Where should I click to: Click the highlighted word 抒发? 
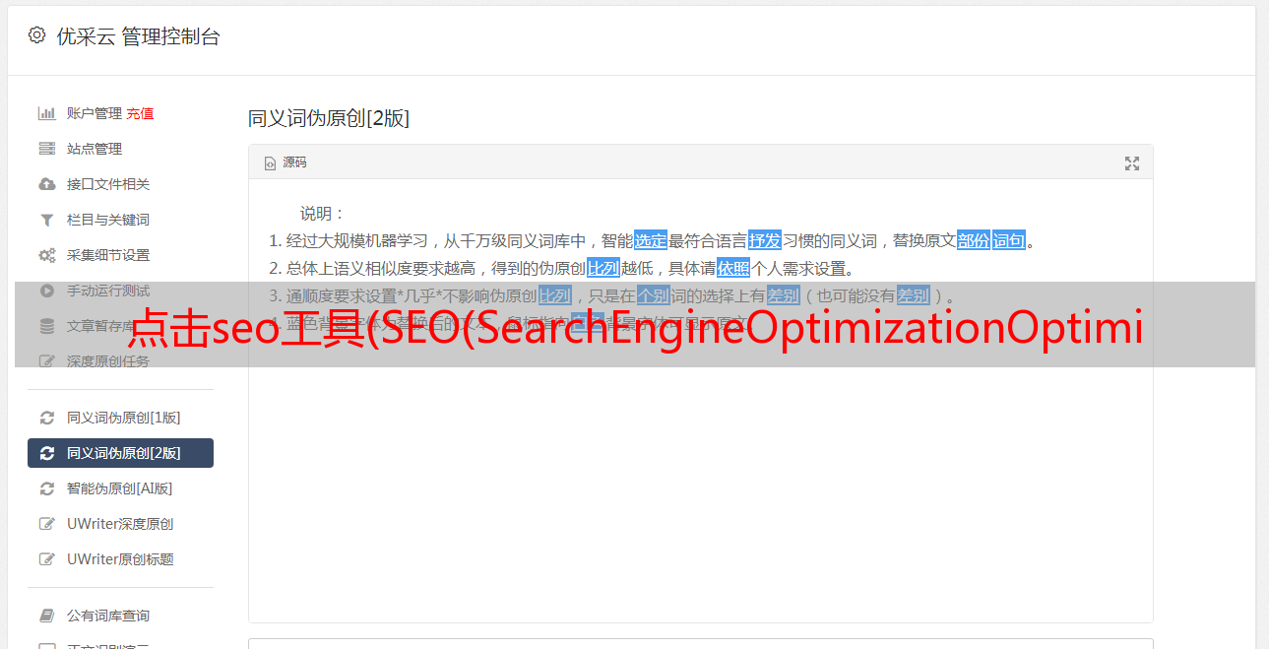tap(765, 240)
